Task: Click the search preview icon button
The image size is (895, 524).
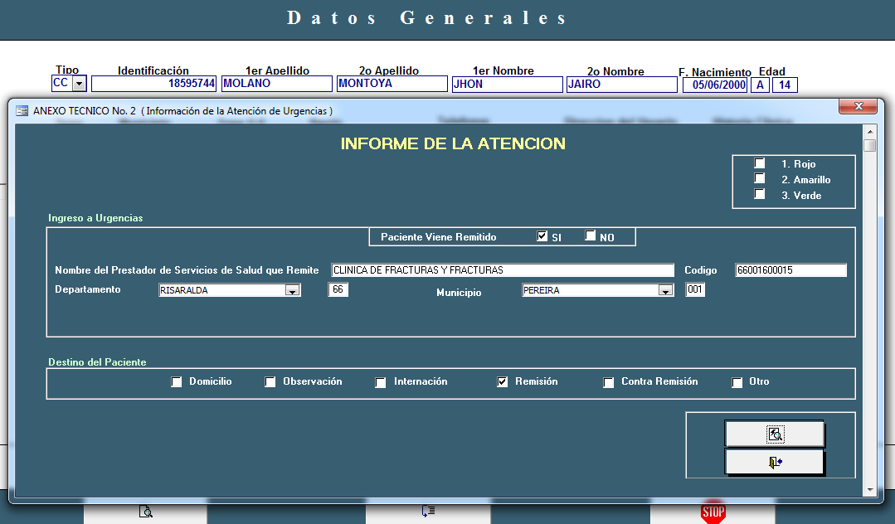Action: [775, 434]
